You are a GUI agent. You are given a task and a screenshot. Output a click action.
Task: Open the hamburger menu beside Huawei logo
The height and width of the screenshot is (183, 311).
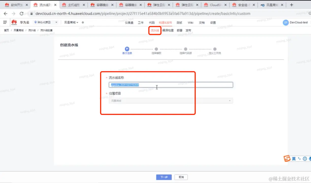[5, 22]
